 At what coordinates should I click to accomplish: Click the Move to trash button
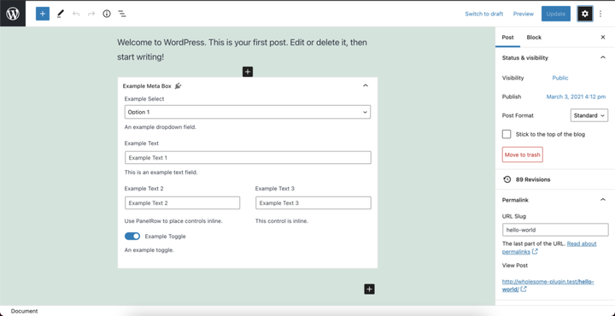click(x=523, y=155)
